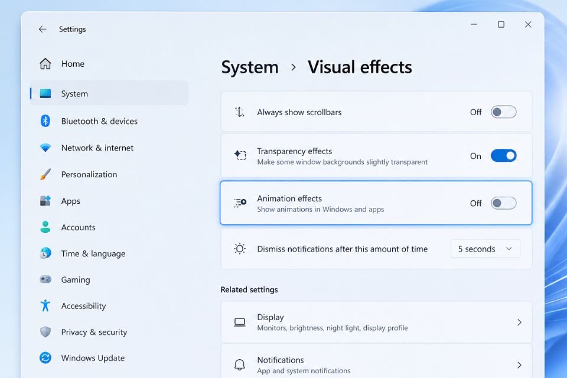Click the Display laptop icon

[239, 322]
